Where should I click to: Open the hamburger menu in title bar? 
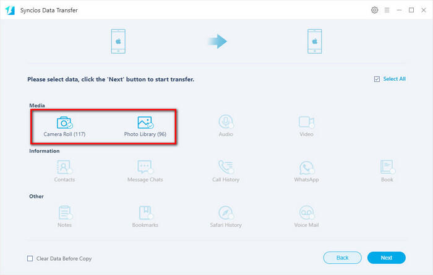[x=387, y=10]
